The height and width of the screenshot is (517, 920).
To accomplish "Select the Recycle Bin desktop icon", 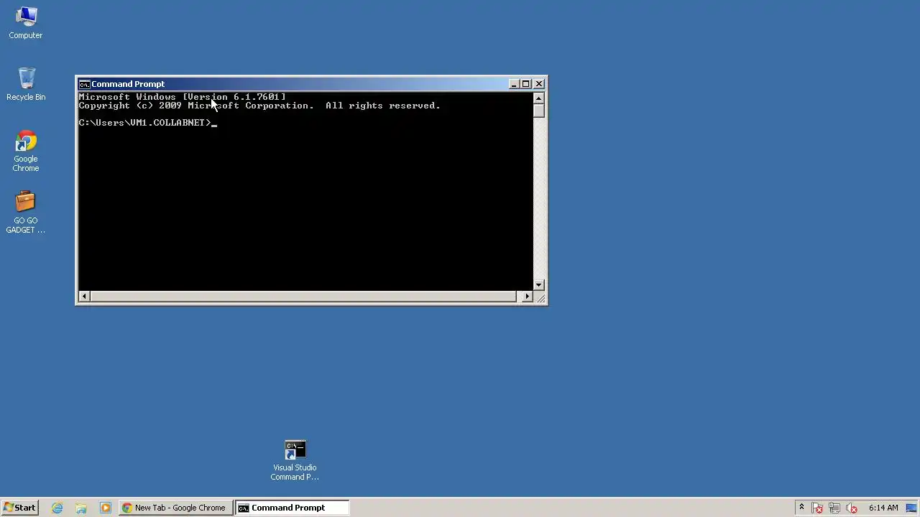I will [26, 84].
